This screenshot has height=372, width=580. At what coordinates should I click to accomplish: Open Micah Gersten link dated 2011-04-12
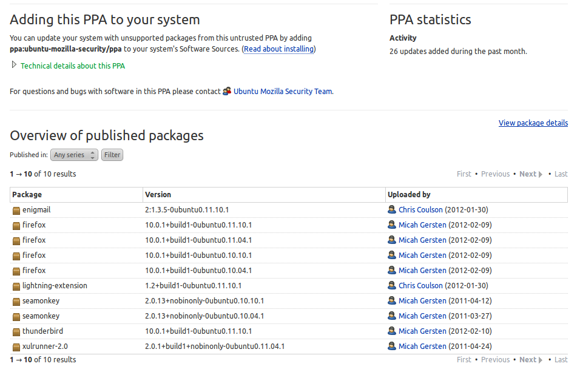tap(422, 301)
